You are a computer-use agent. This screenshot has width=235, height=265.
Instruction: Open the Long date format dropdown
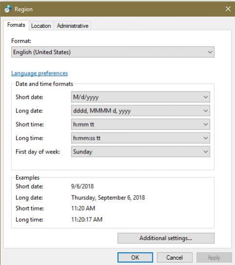click(x=141, y=111)
